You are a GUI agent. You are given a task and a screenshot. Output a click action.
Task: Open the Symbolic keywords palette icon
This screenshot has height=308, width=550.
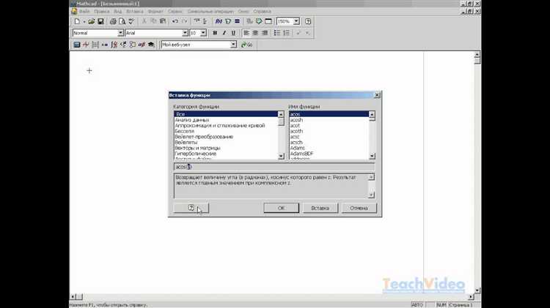pos(151,45)
